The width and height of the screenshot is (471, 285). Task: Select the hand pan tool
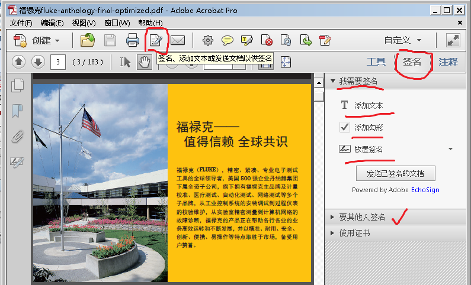coord(144,62)
